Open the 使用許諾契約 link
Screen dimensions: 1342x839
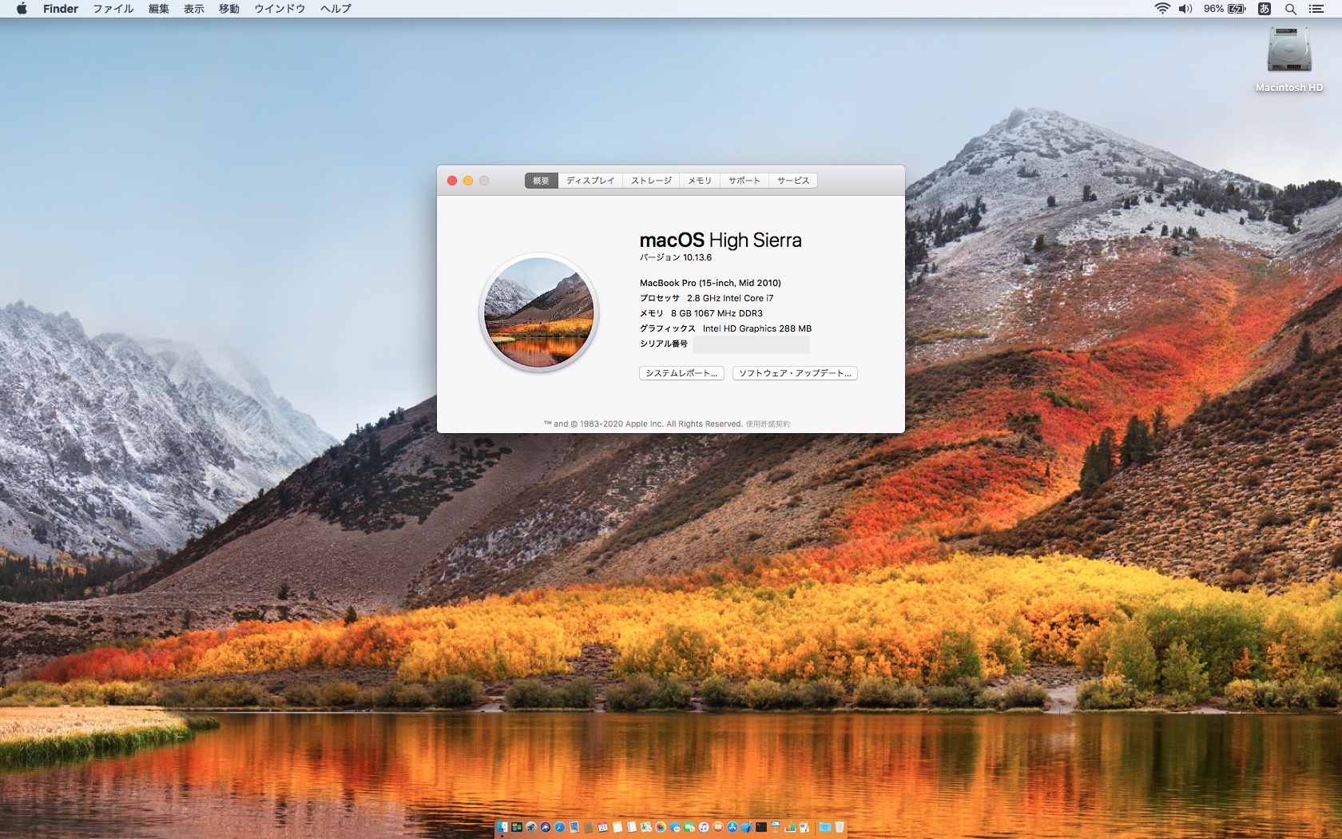pos(768,424)
